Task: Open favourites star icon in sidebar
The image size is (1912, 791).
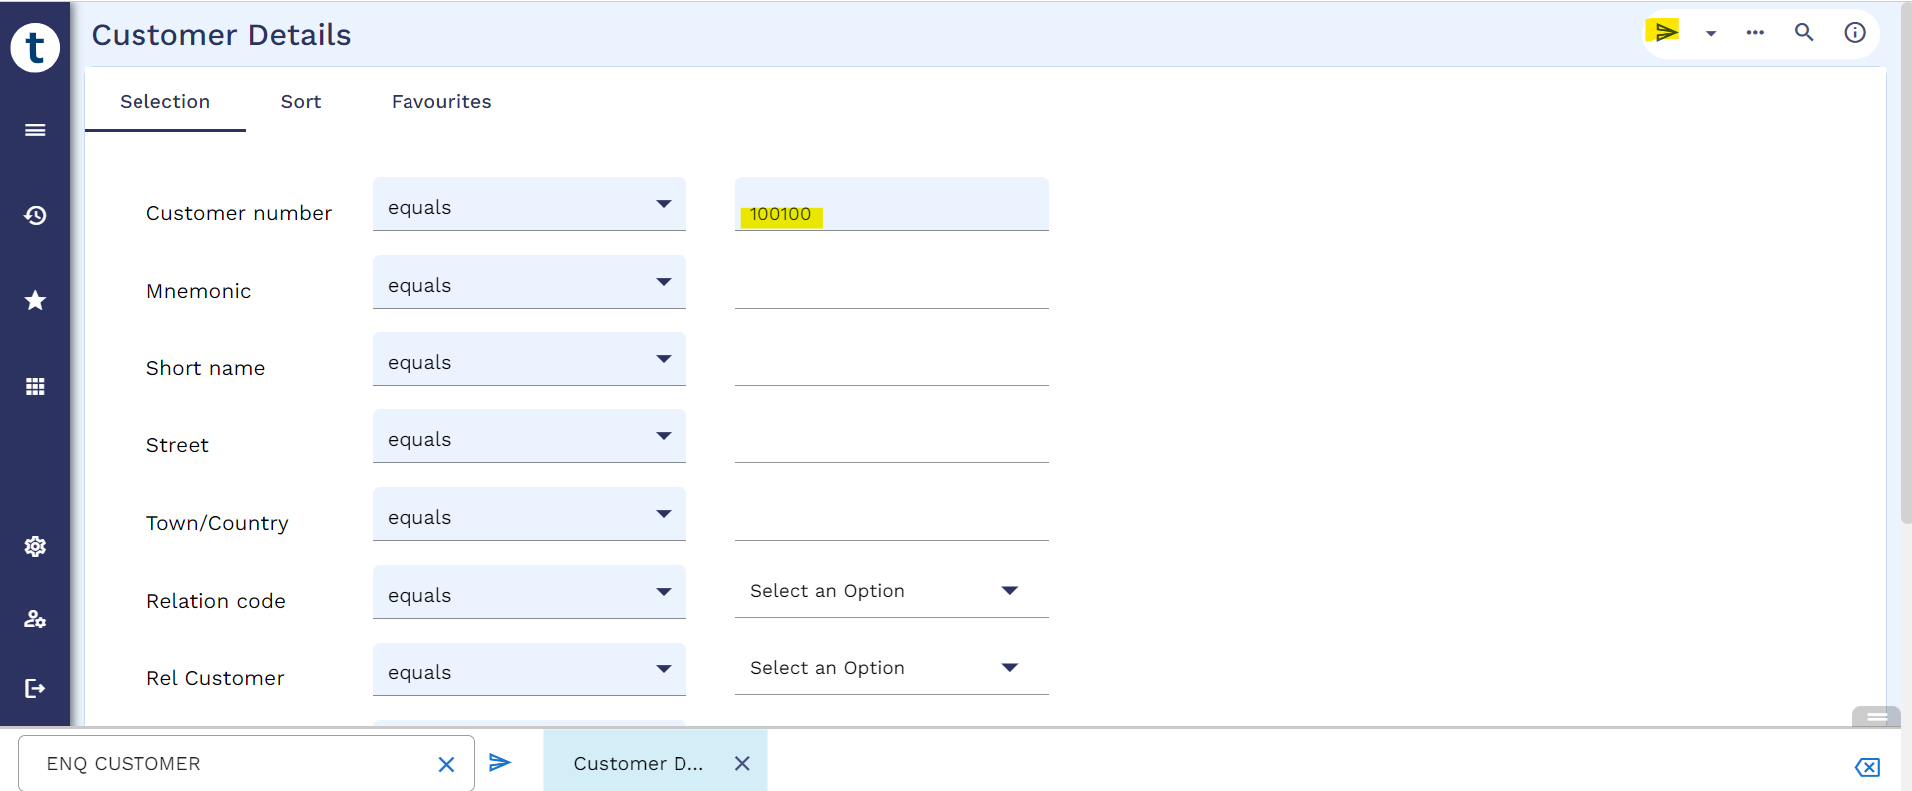Action: (35, 301)
